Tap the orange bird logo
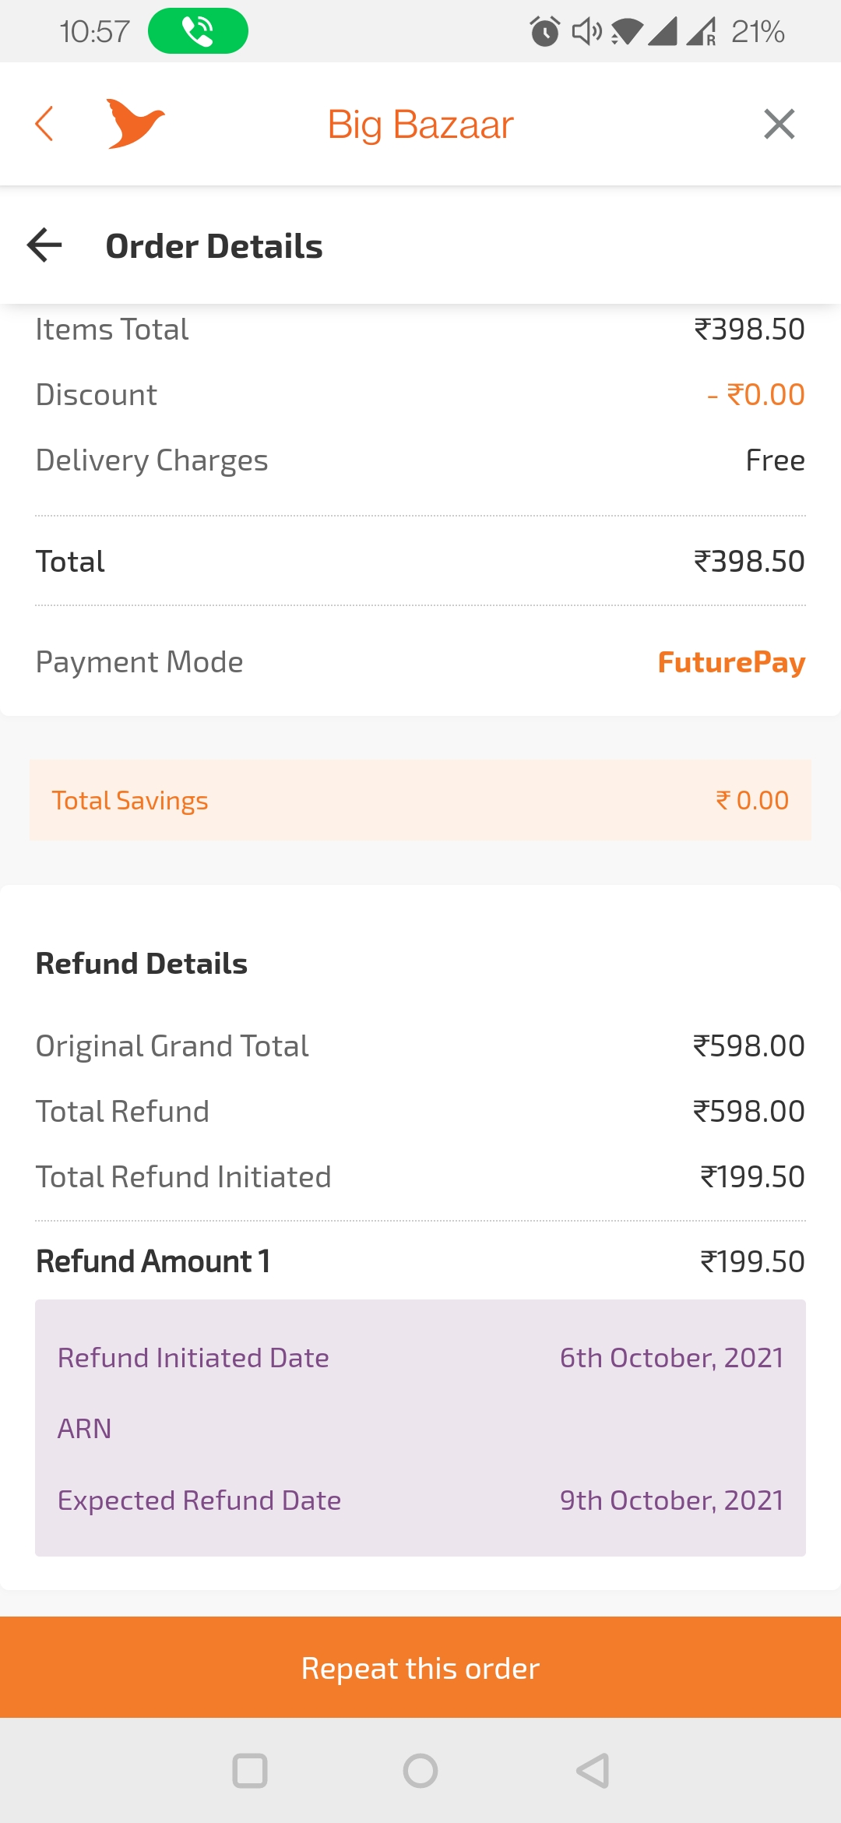 point(135,124)
